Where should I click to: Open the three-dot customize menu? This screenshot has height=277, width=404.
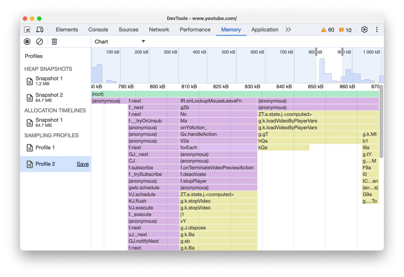377,30
